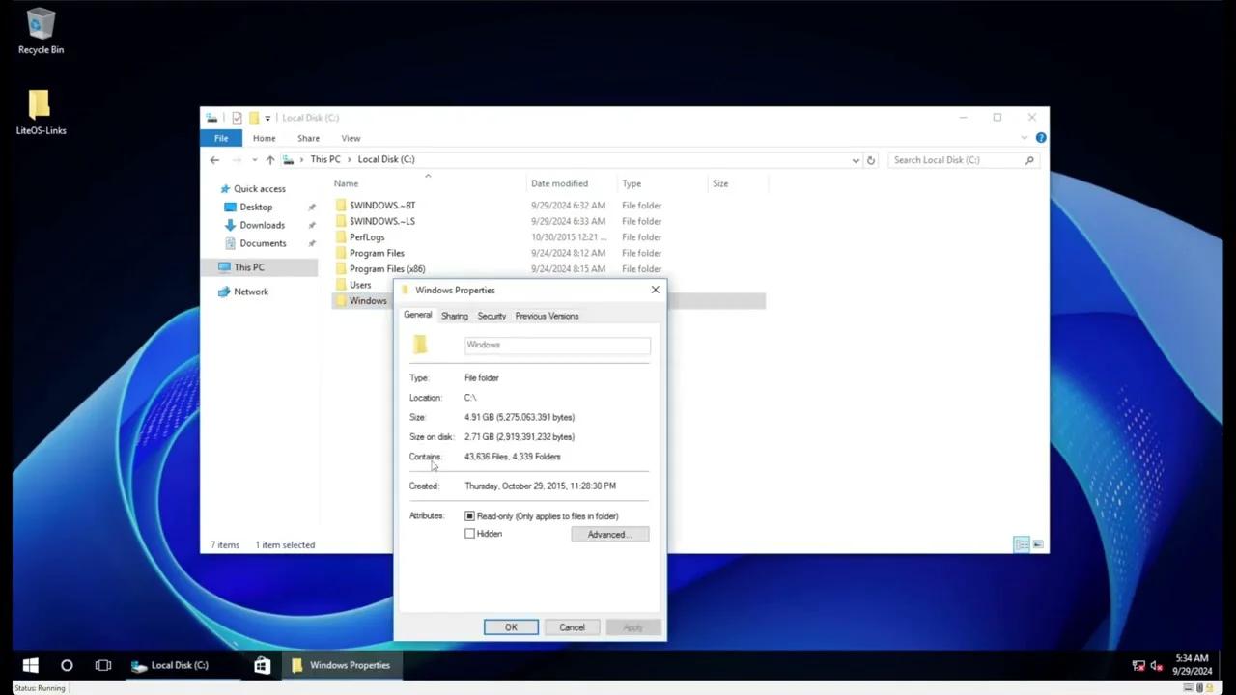Image resolution: width=1236 pixels, height=695 pixels.
Task: Click inside the Search Local Disk box
Action: click(956, 159)
